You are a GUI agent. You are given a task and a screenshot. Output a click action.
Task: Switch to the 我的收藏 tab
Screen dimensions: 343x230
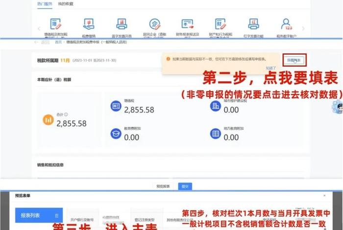click(x=66, y=4)
